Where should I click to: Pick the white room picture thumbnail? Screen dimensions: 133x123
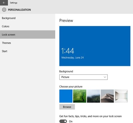pyautogui.click(x=121, y=96)
